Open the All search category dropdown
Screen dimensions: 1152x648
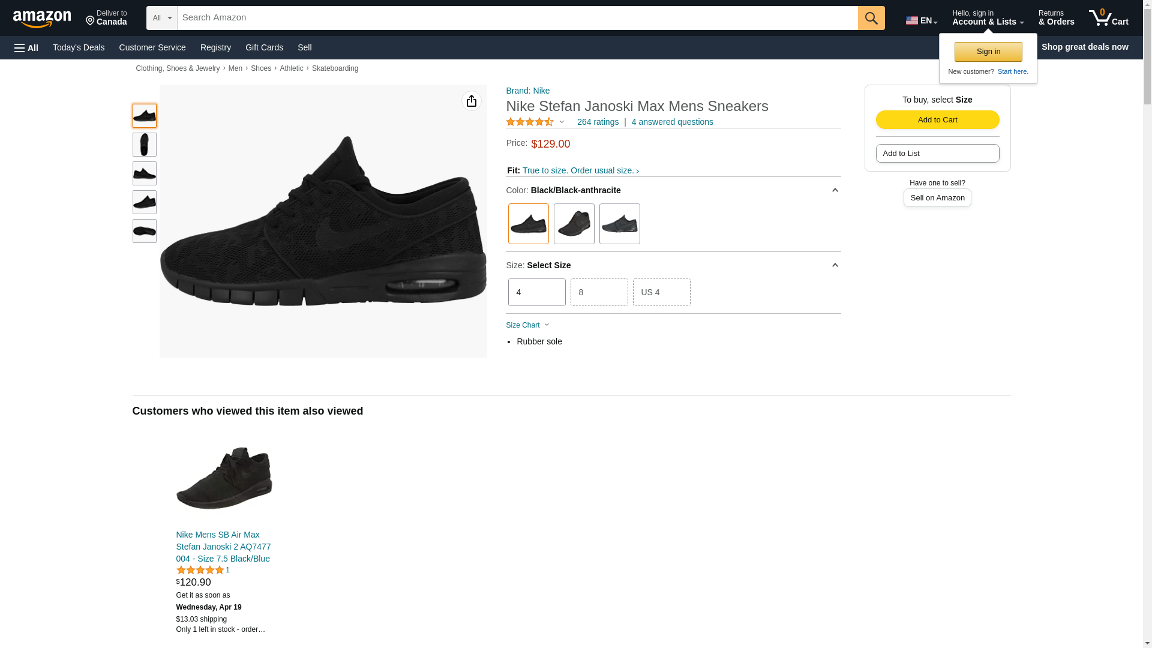point(161,18)
